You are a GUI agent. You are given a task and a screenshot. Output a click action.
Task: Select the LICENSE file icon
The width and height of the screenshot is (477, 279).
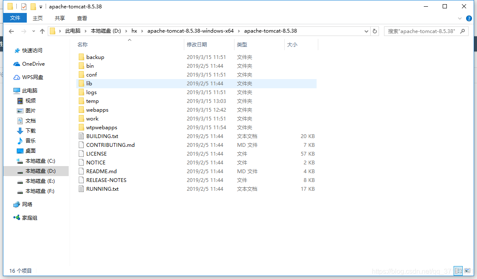pos(81,154)
